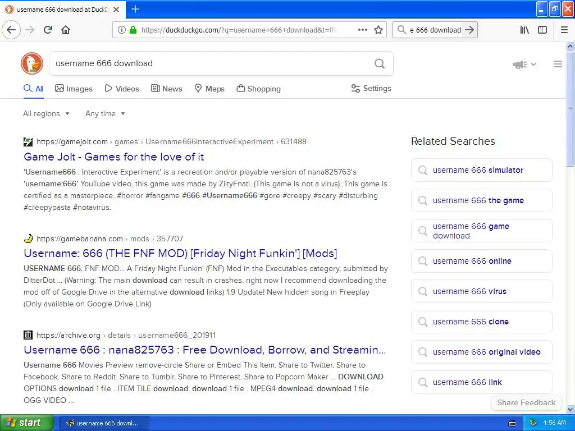
Task: Click the page scrollbar down arrow
Action: tap(570, 409)
